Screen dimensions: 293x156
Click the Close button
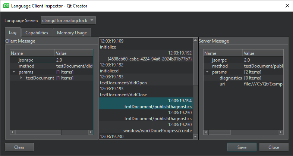(274, 147)
